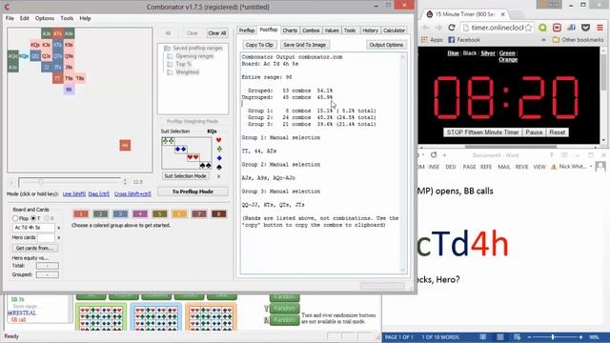Switch to the Preflop tab
The width and height of the screenshot is (610, 343).
(247, 30)
